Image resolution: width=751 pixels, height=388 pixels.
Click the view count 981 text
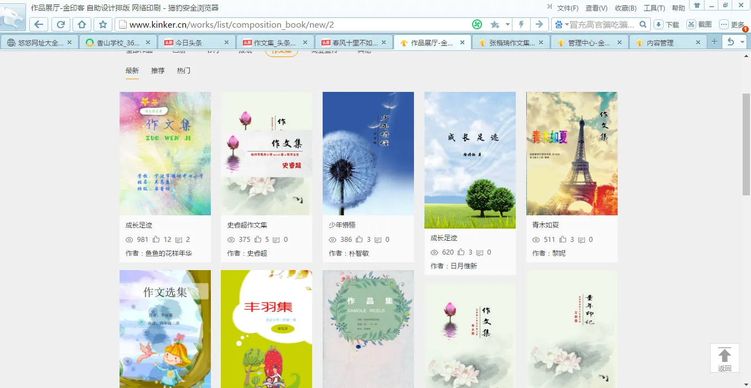[x=143, y=240]
